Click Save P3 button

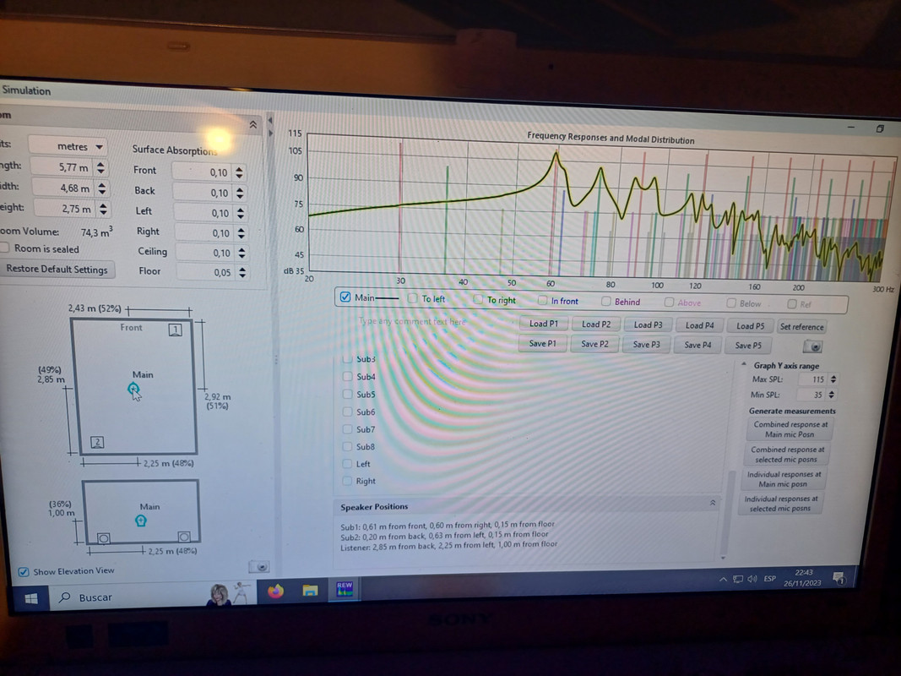647,344
